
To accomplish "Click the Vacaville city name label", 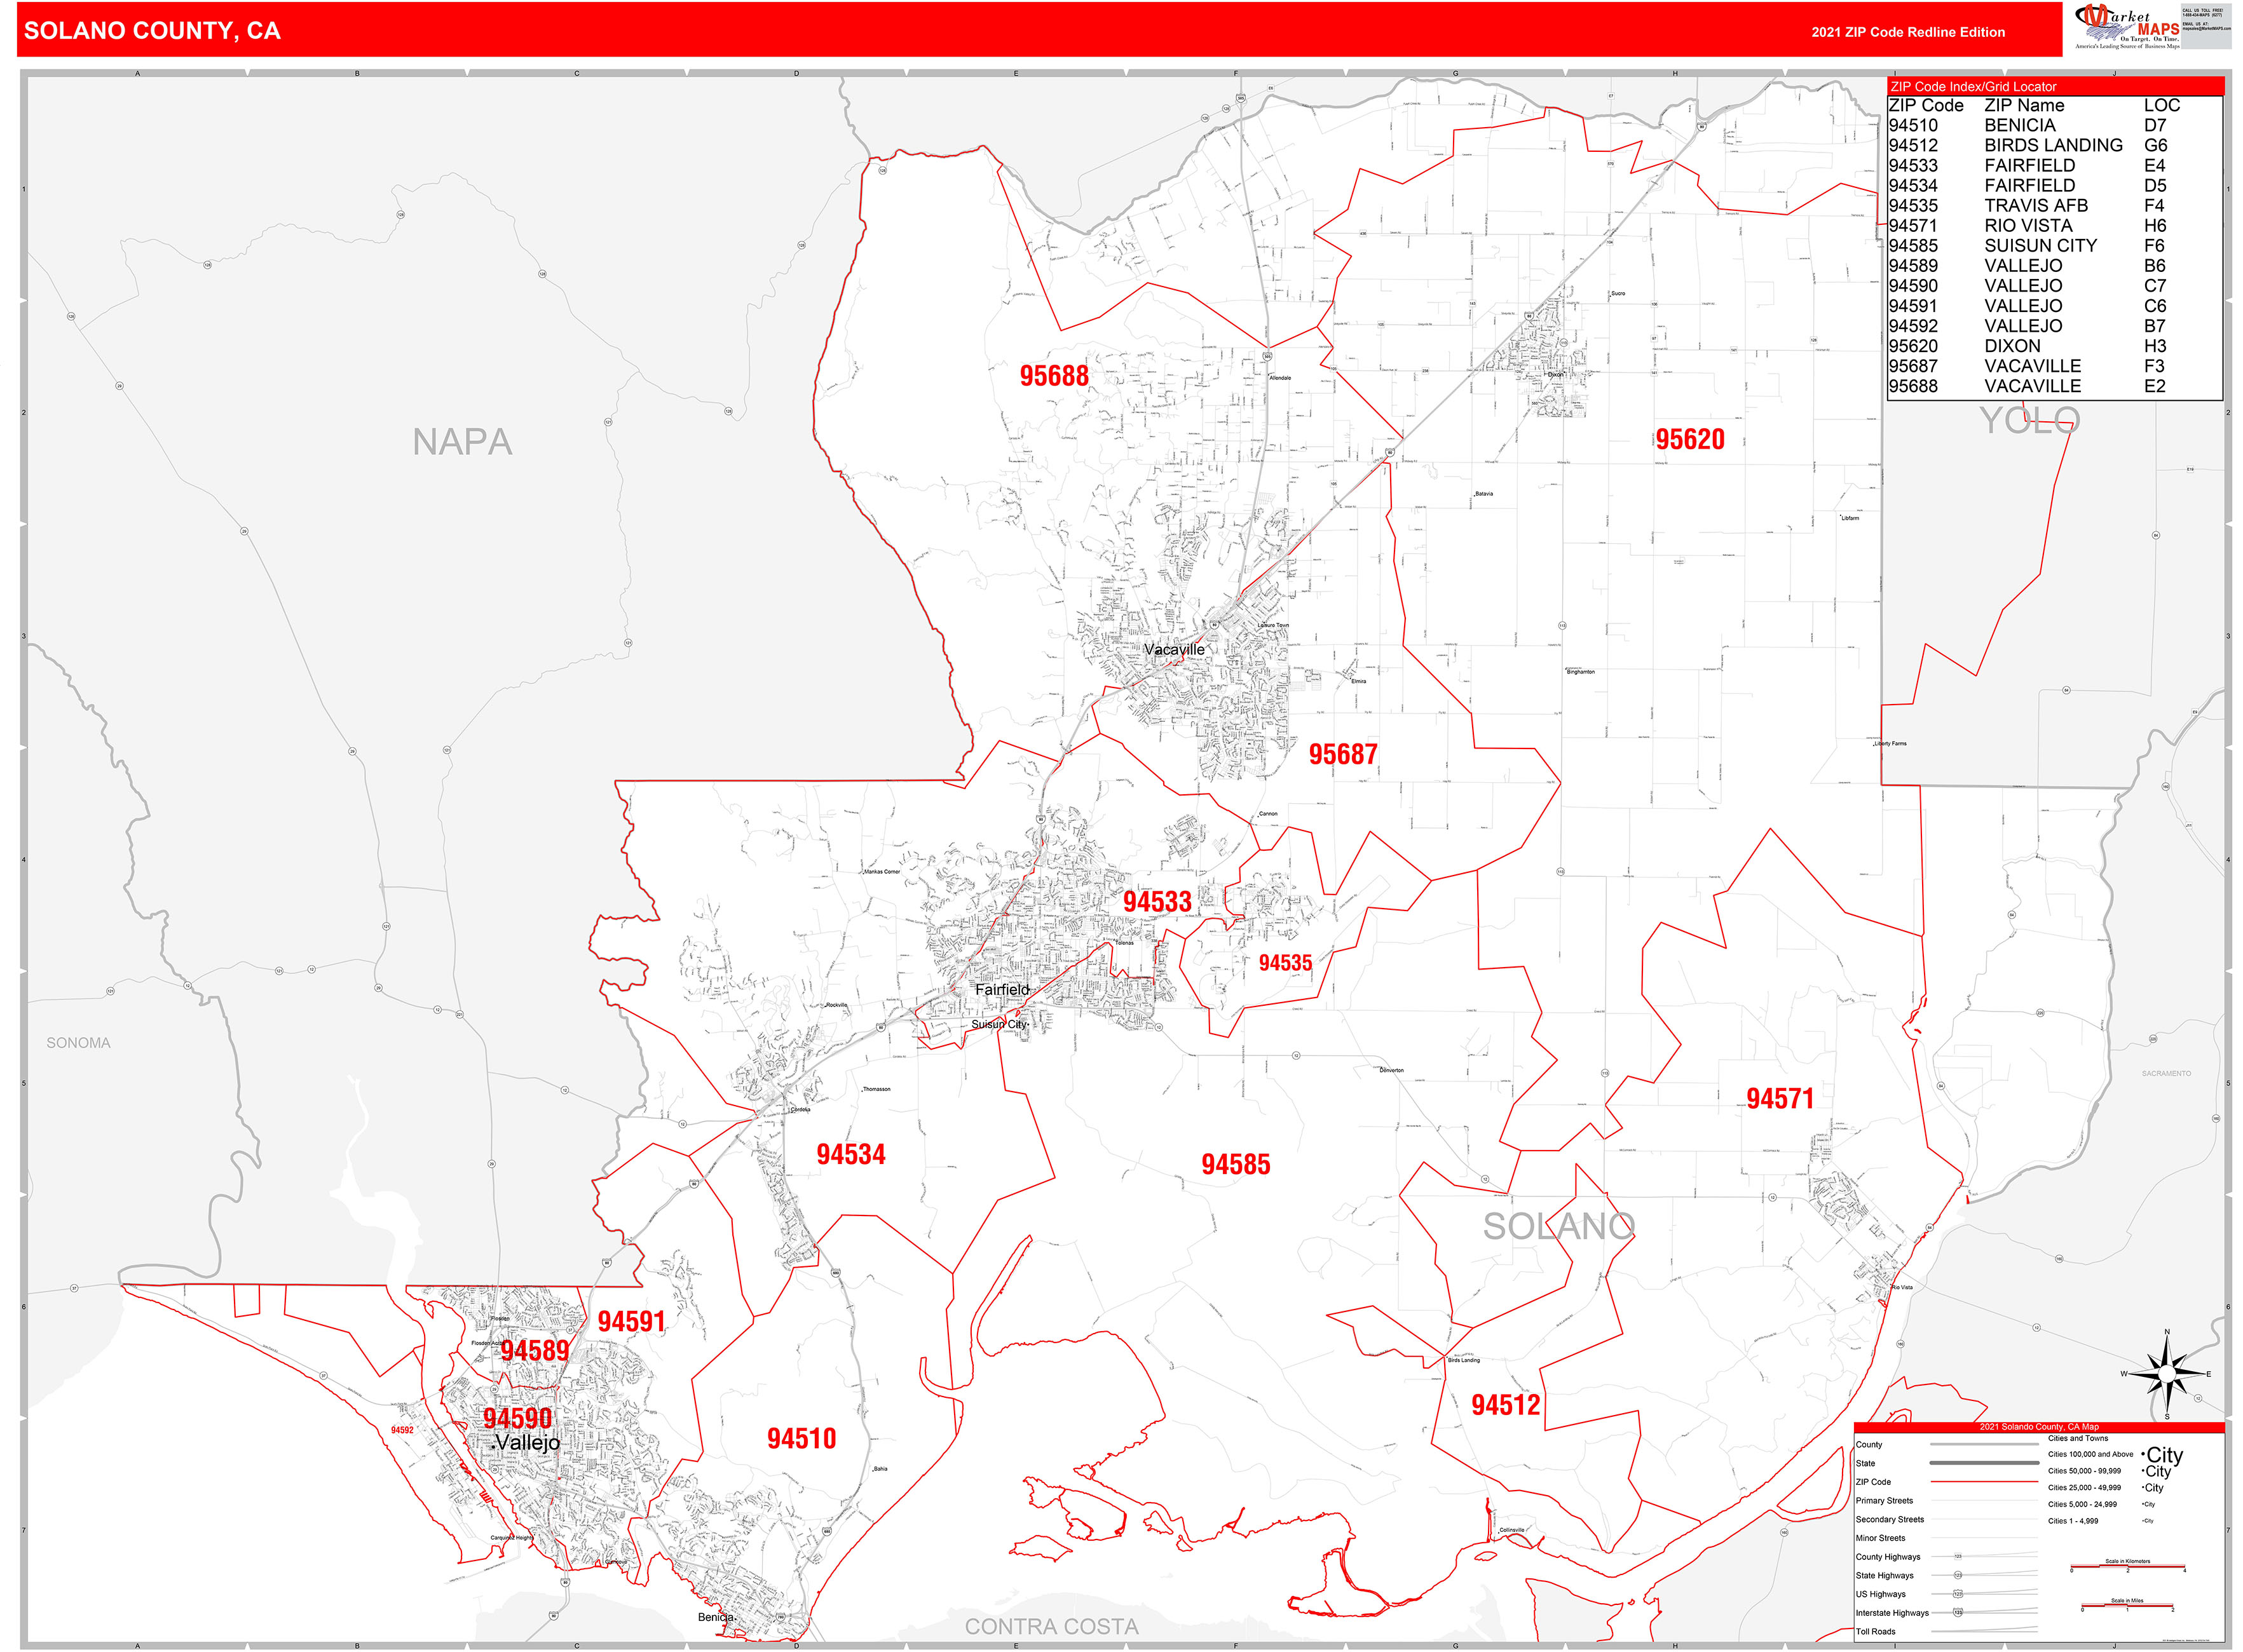I will 1173,650.
